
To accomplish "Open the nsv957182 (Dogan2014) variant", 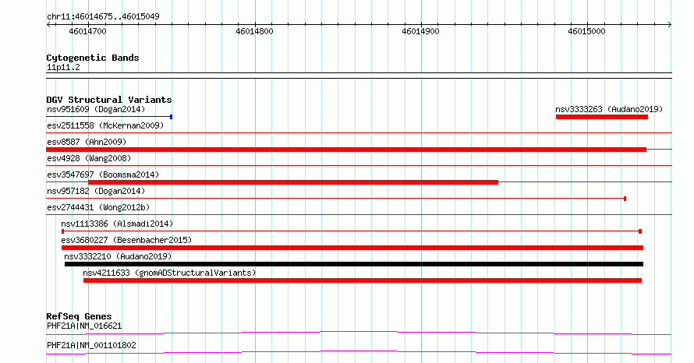I will pyautogui.click(x=96, y=191).
